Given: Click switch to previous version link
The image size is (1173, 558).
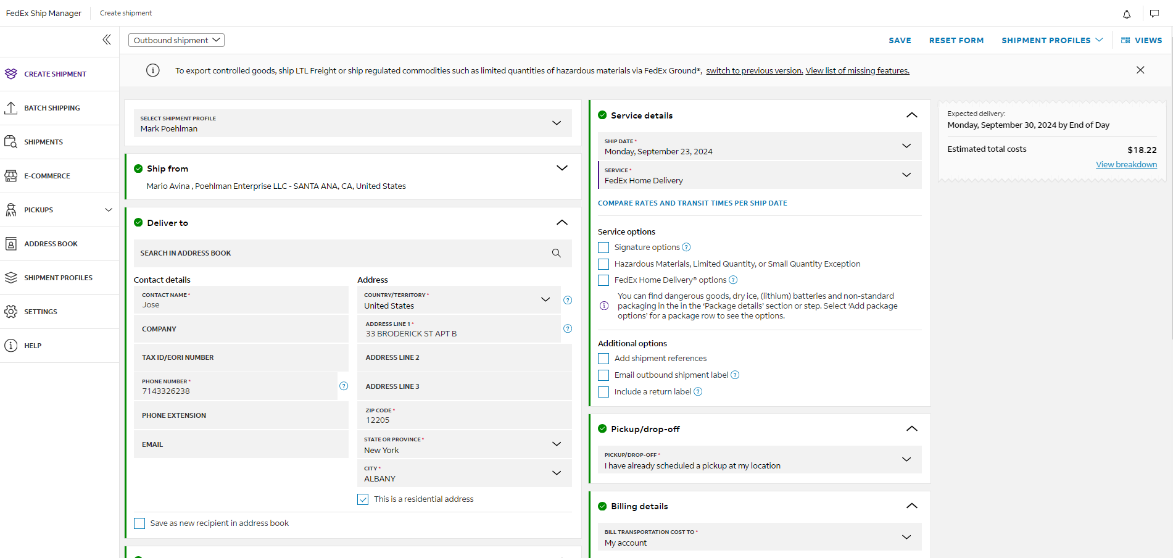Looking at the screenshot, I should click(755, 71).
